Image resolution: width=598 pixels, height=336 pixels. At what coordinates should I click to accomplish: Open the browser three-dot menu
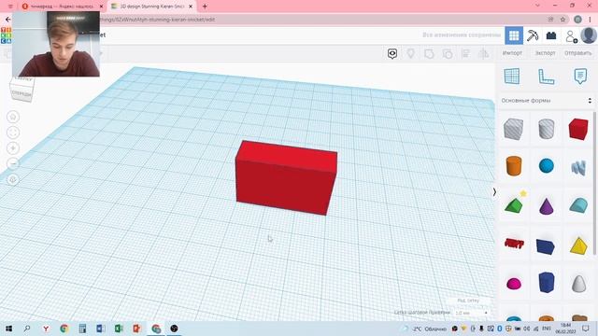[590, 20]
